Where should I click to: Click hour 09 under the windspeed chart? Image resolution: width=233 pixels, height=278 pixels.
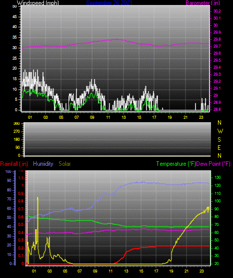click(x=92, y=117)
